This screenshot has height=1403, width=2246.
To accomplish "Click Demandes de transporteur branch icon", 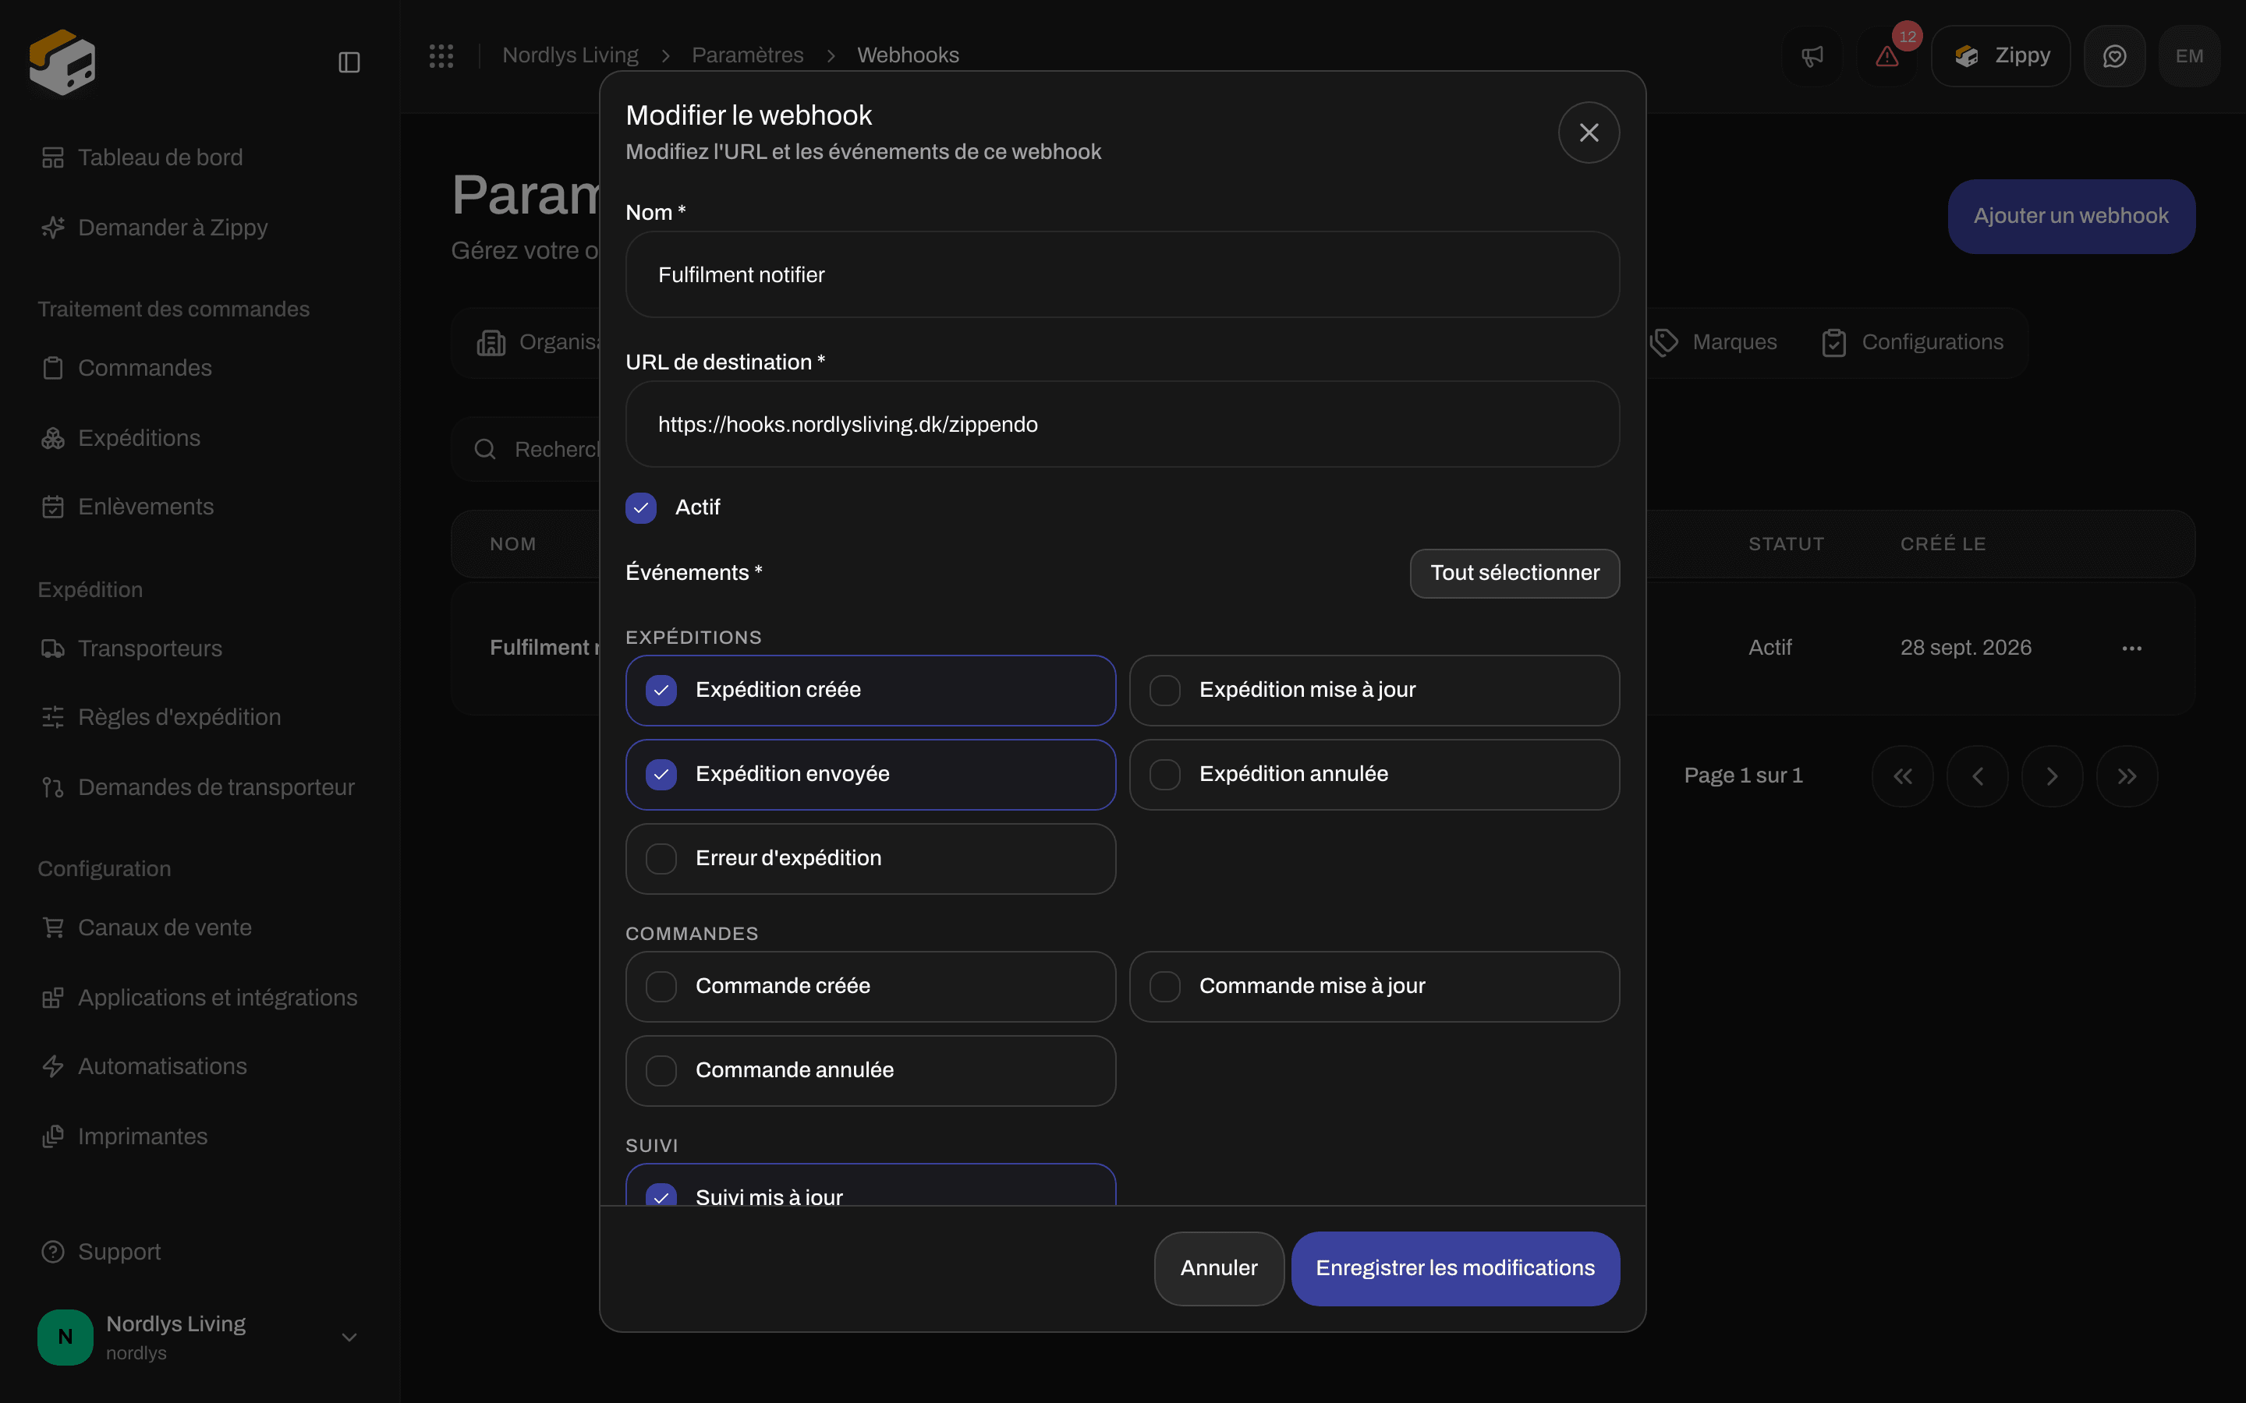I will (53, 787).
